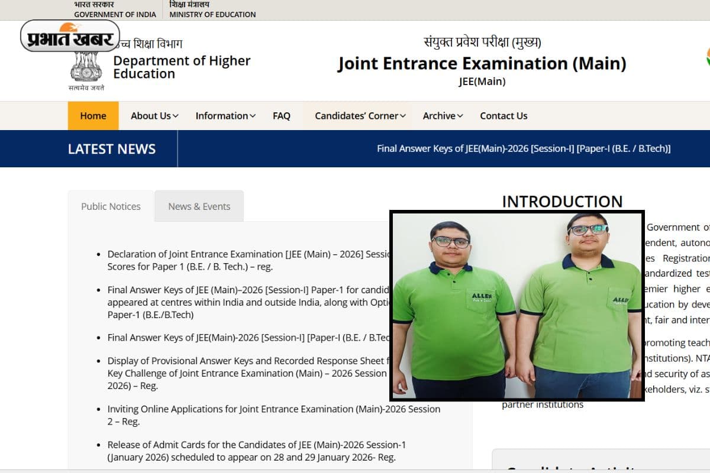
Task: Click the partial NTA logo at right edge
Action: [707, 56]
